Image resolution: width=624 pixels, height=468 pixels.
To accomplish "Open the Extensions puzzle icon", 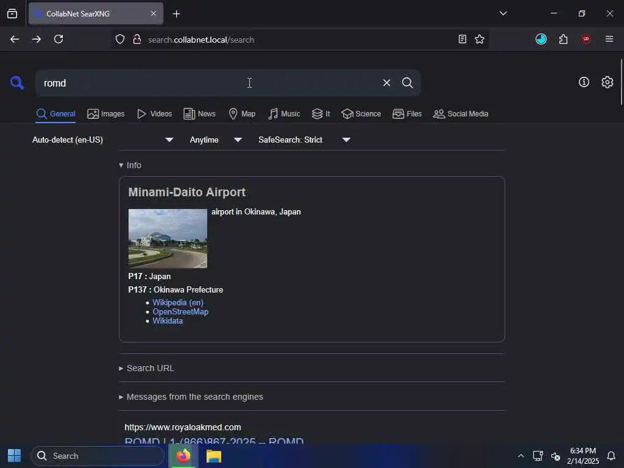I will pyautogui.click(x=563, y=39).
